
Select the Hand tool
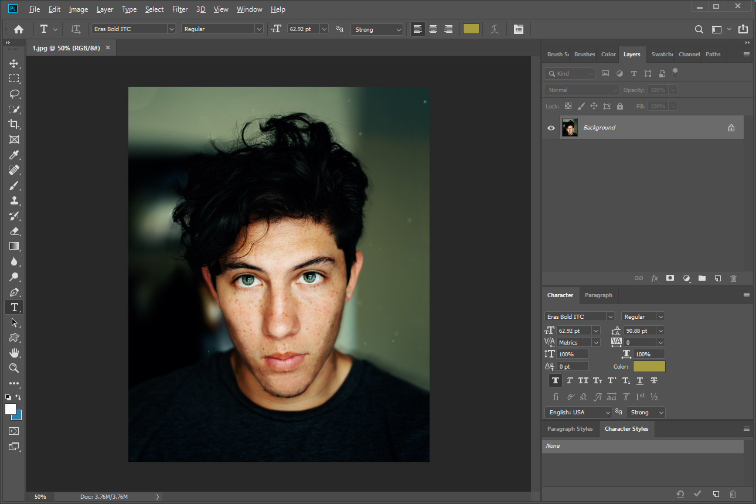pos(13,352)
